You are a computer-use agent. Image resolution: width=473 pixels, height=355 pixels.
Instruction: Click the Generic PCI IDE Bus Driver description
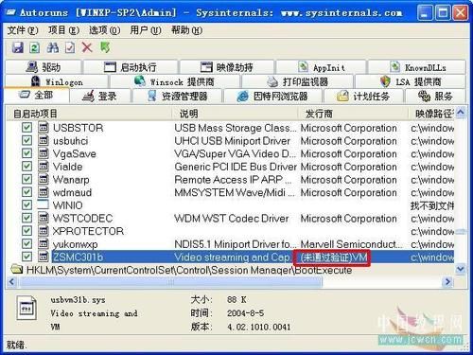[x=236, y=167]
